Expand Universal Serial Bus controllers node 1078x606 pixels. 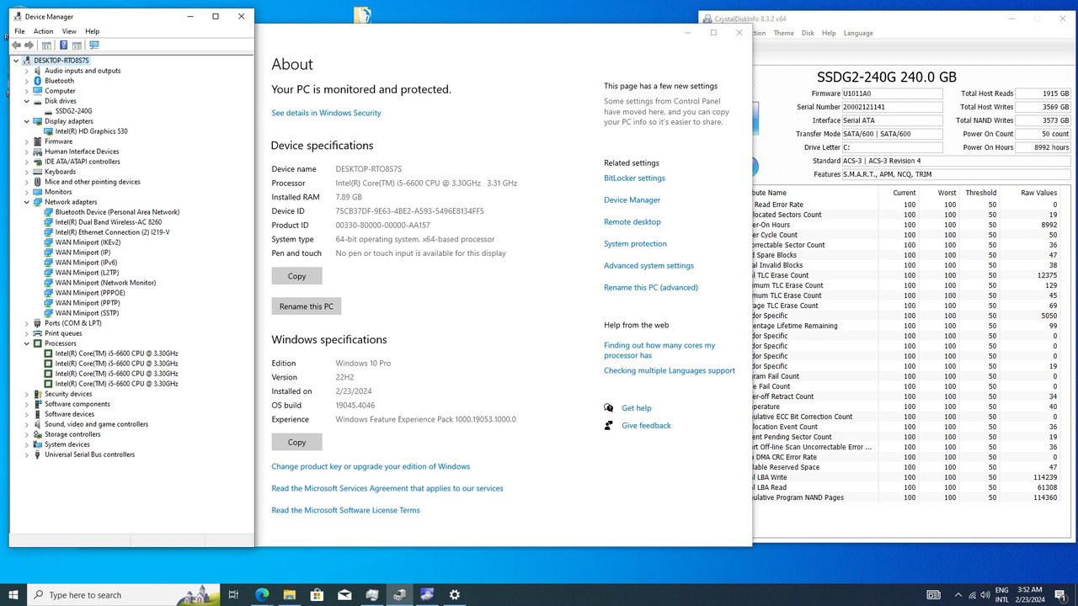[x=27, y=454]
